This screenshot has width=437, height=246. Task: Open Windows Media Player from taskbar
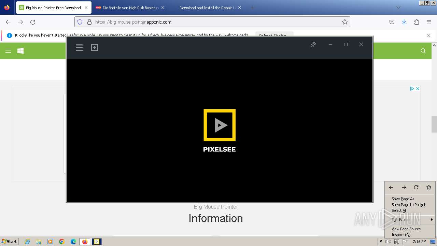(50, 242)
